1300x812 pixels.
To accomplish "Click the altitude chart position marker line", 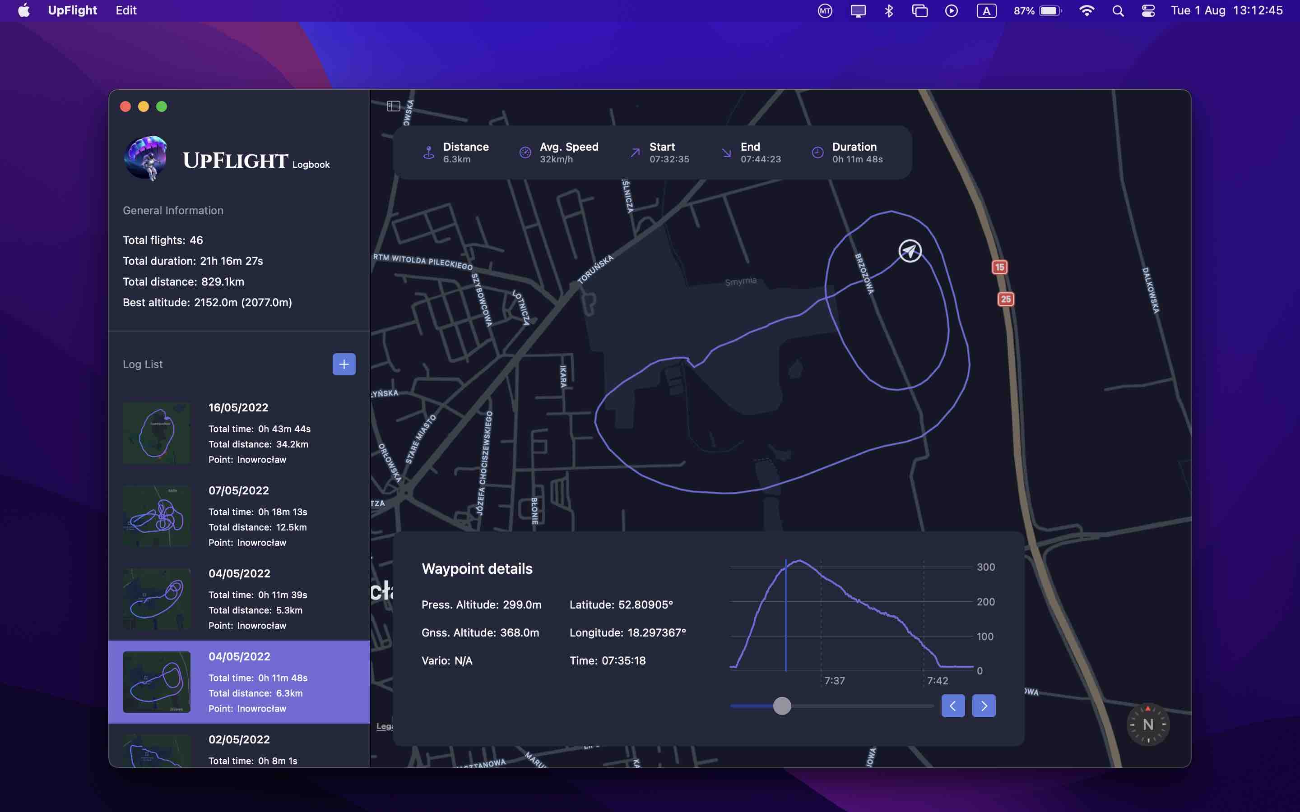I will click(786, 615).
